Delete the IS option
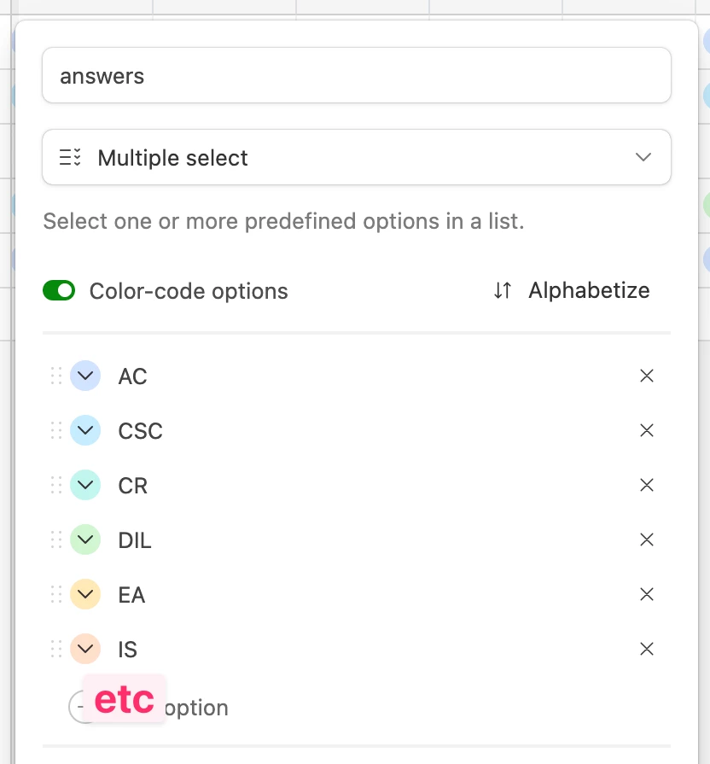 647,649
